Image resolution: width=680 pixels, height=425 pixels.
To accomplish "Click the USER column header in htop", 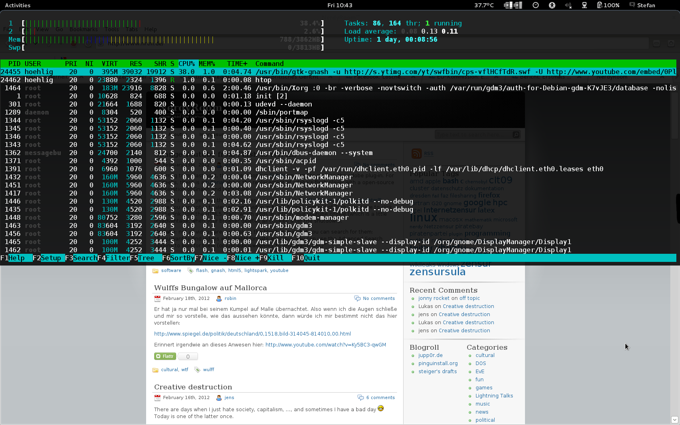I will coord(33,64).
